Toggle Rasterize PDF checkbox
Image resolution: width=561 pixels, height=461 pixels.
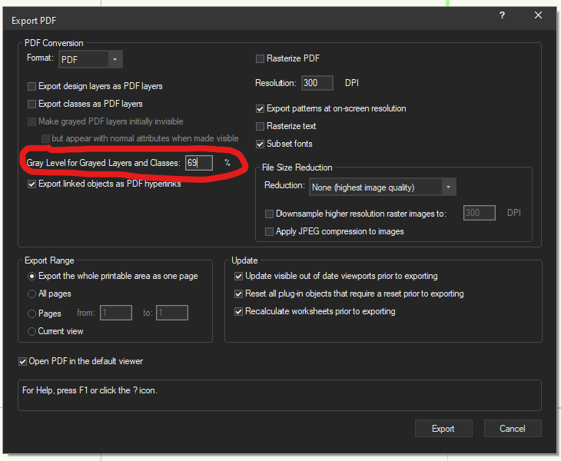[261, 58]
